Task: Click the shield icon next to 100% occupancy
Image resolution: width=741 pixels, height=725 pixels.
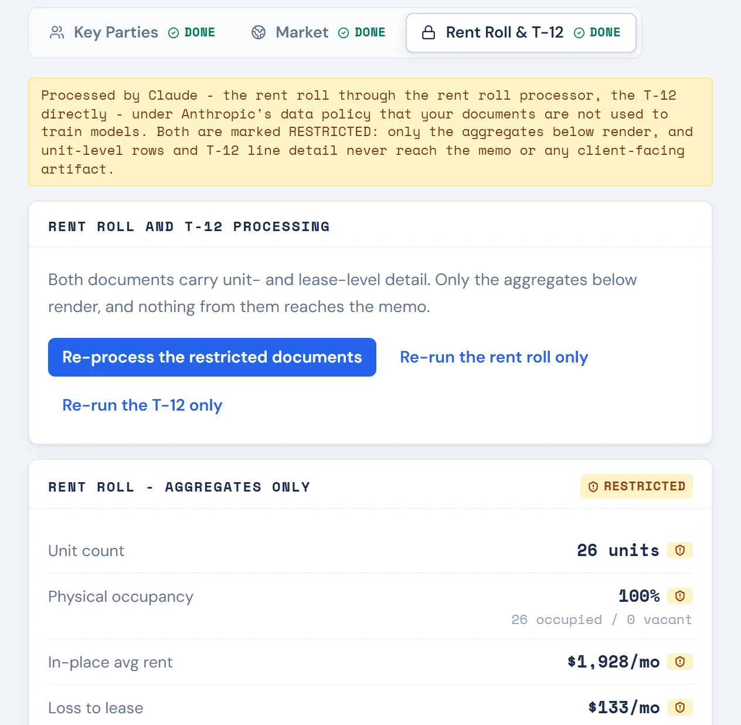Action: coord(680,596)
